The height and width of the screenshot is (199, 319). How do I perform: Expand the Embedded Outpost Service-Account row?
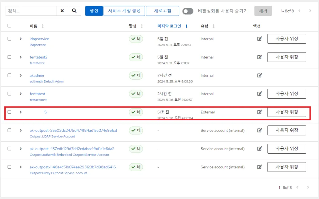[21, 149]
